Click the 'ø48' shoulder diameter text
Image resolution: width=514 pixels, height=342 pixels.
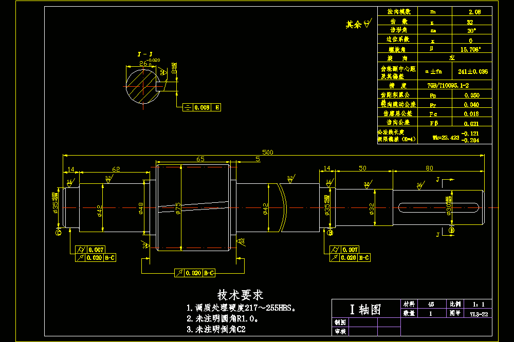141,208
